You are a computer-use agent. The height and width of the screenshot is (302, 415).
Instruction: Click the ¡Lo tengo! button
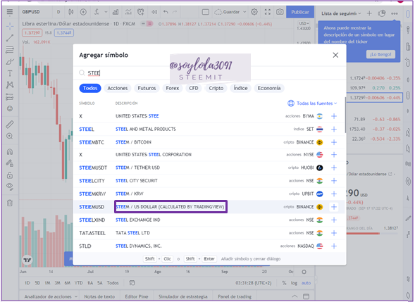(x=380, y=54)
